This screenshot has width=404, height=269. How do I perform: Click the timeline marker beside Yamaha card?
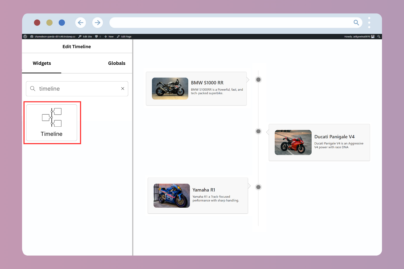(x=258, y=187)
